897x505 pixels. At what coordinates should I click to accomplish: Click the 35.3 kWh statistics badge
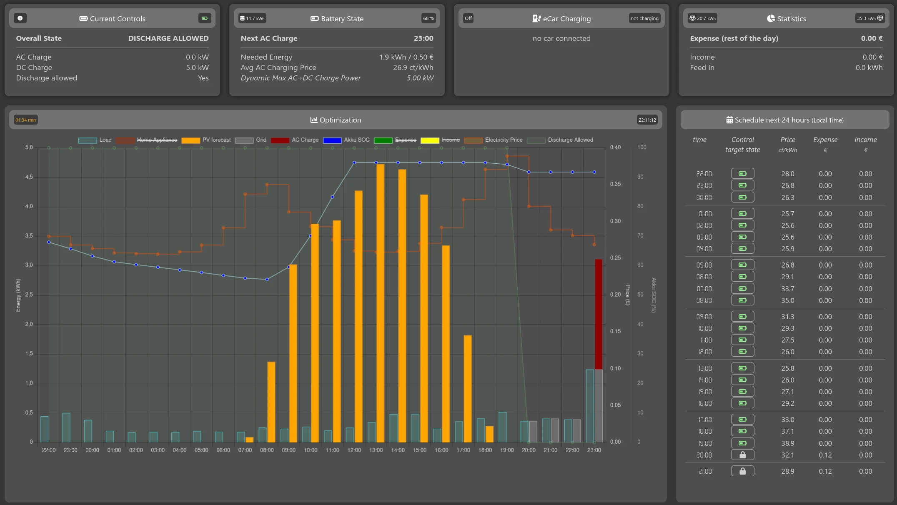pyautogui.click(x=870, y=18)
